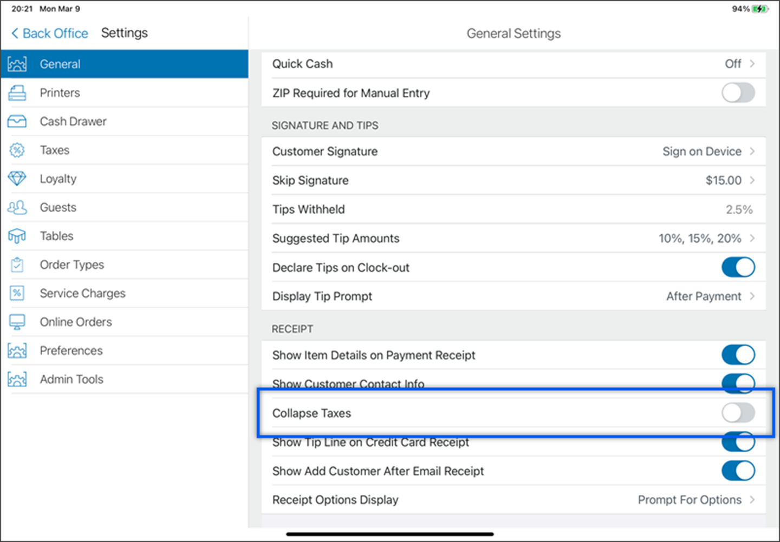Click the General sidebar icon
Image resolution: width=780 pixels, height=542 pixels.
(17, 64)
